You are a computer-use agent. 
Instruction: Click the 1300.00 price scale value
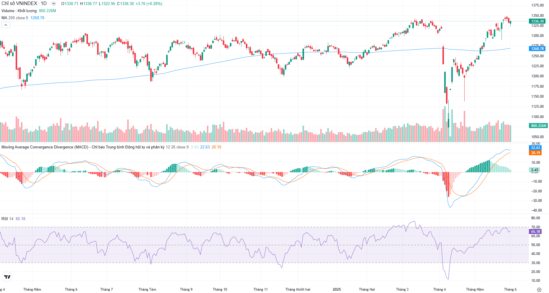pos(537,36)
